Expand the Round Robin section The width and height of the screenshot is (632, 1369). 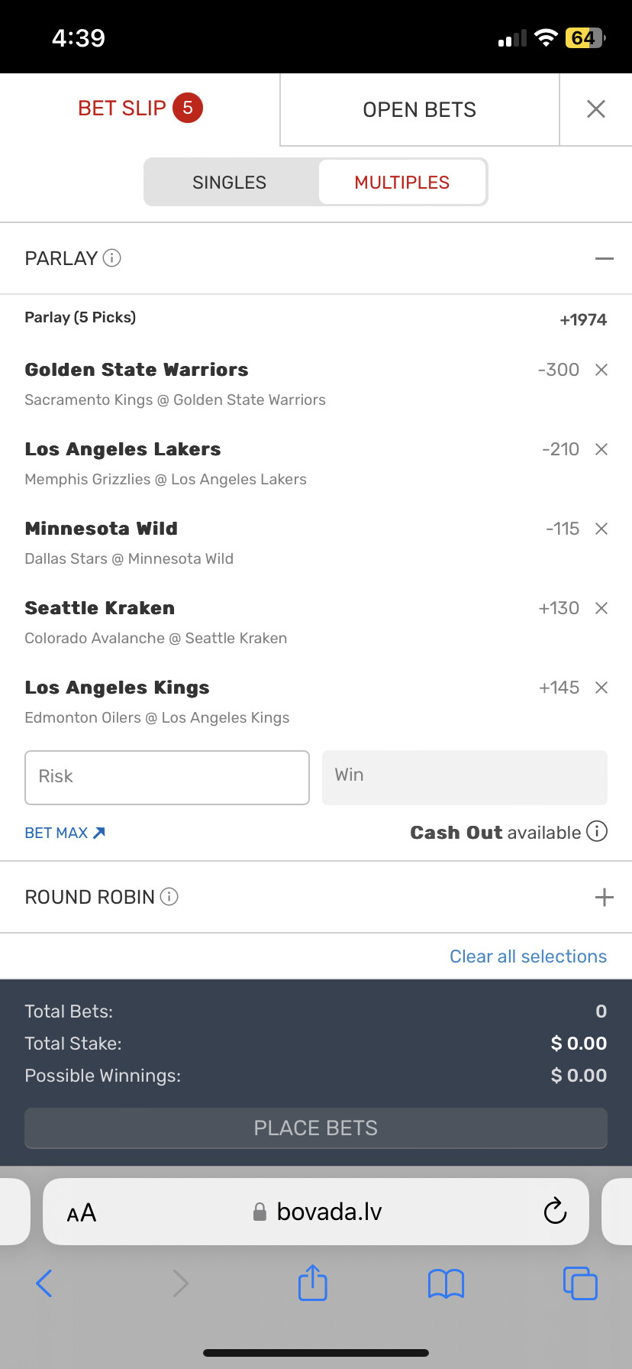point(604,897)
